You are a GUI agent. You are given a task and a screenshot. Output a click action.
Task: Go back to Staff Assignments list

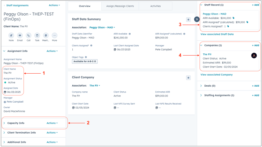[17, 5]
